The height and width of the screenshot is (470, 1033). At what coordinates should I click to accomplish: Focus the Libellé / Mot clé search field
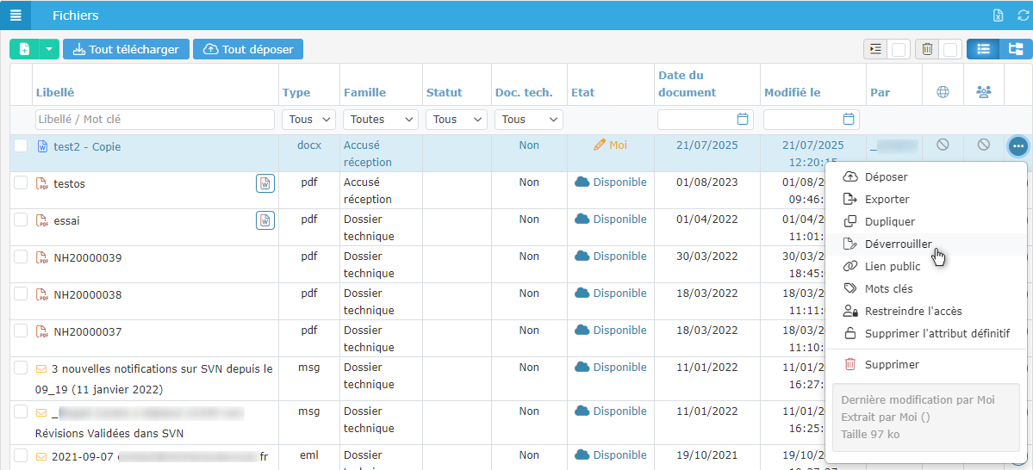coord(155,120)
